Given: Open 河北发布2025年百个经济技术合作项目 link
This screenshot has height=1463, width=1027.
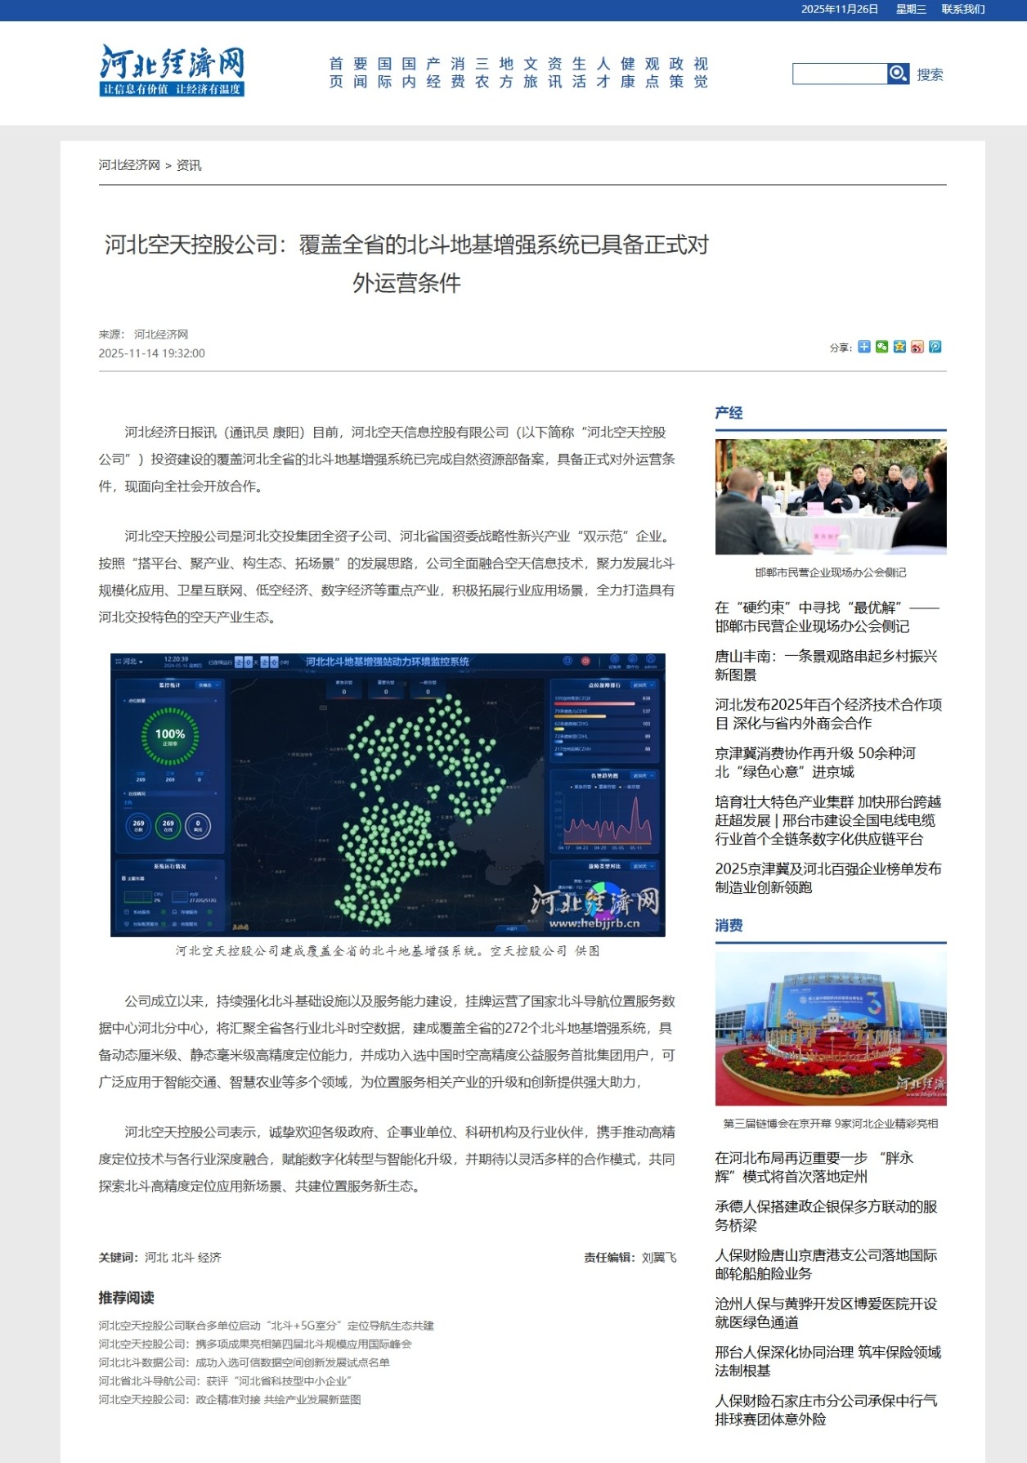Looking at the screenshot, I should pyautogui.click(x=828, y=714).
